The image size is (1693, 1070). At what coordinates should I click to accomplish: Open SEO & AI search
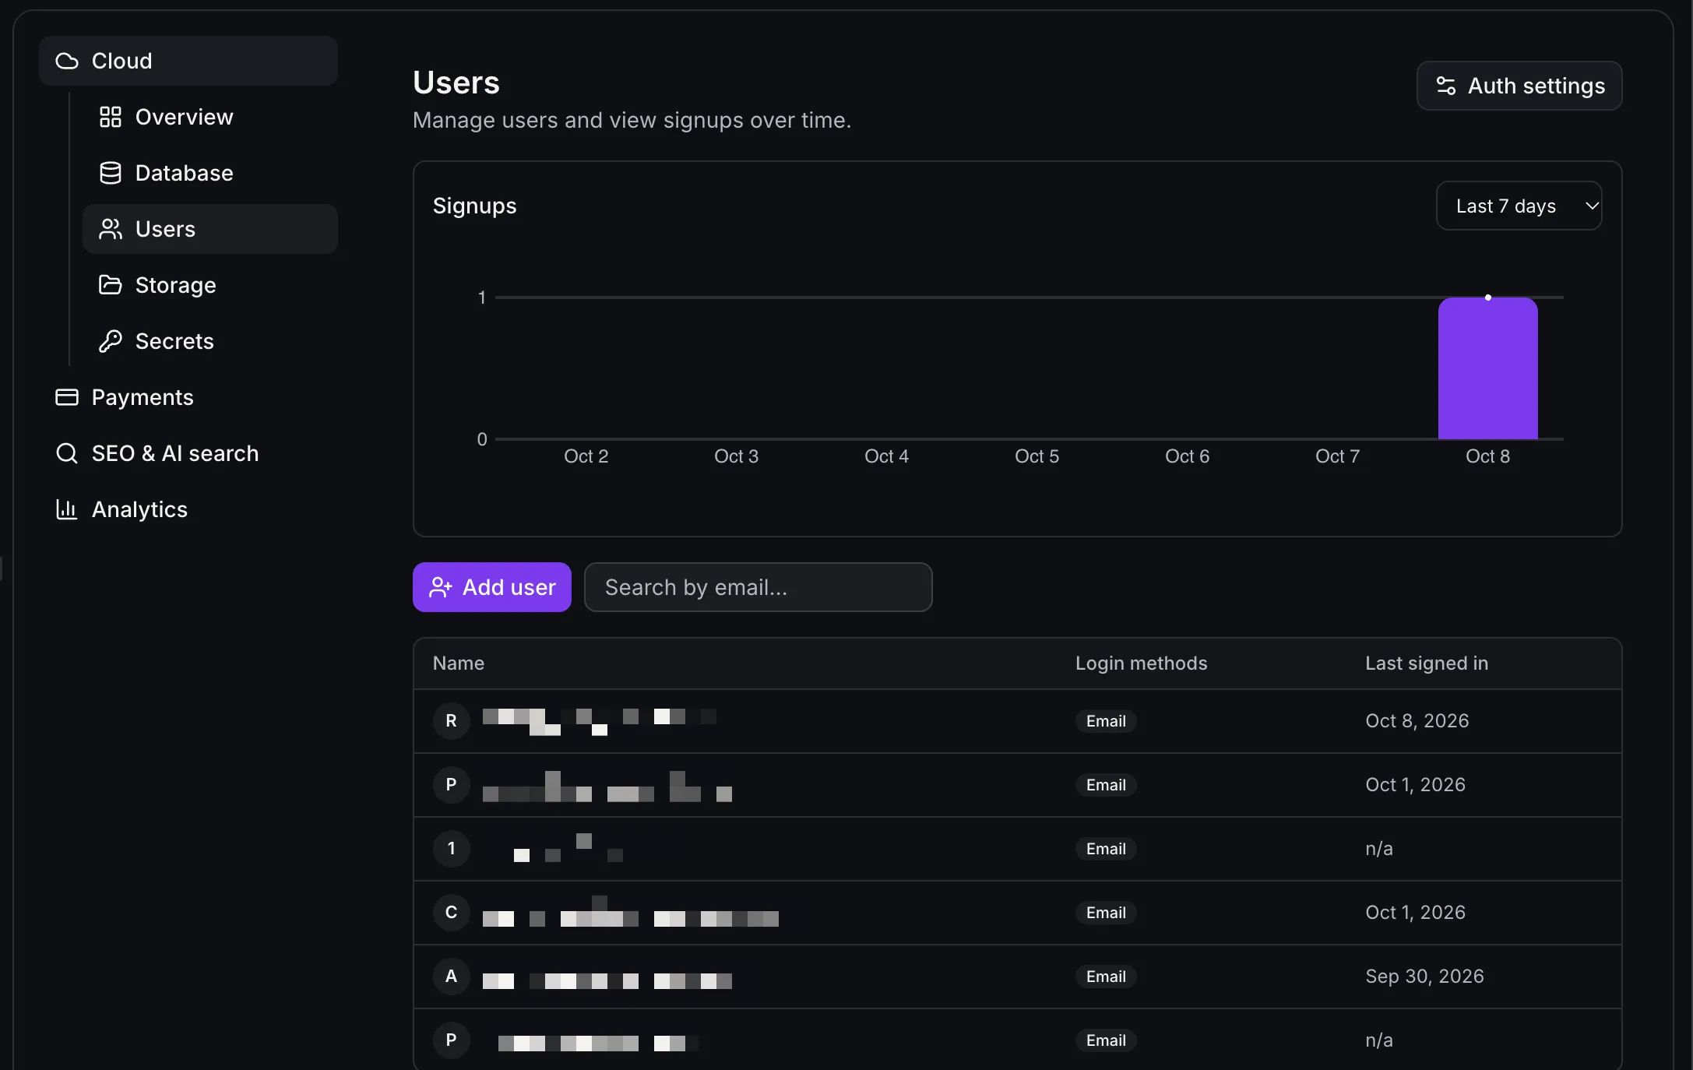pos(188,453)
